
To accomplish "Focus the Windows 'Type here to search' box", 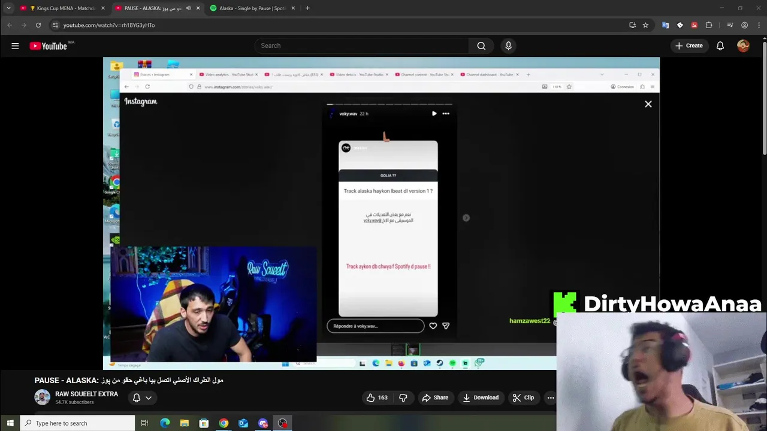I will tap(78, 423).
